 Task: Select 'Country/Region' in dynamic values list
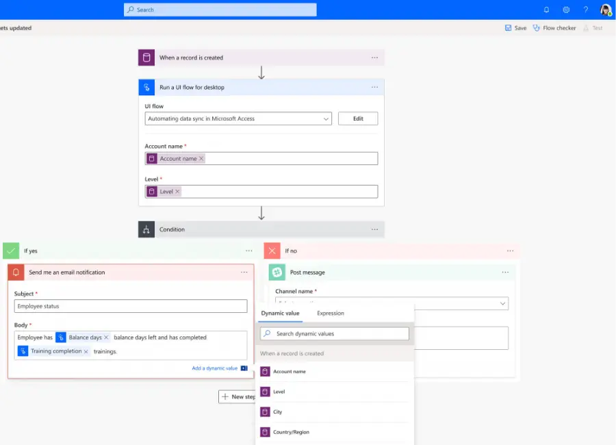291,432
